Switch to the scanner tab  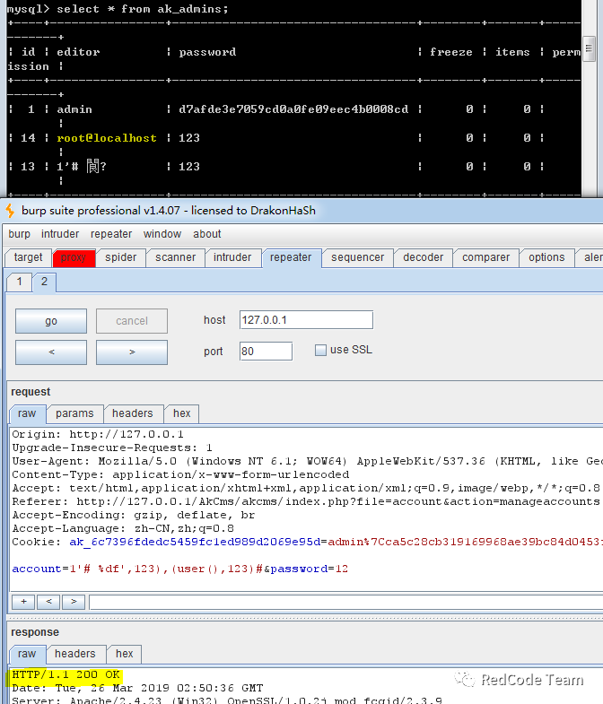[x=175, y=257]
